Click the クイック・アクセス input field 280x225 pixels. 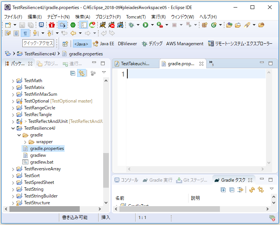pos(38,43)
